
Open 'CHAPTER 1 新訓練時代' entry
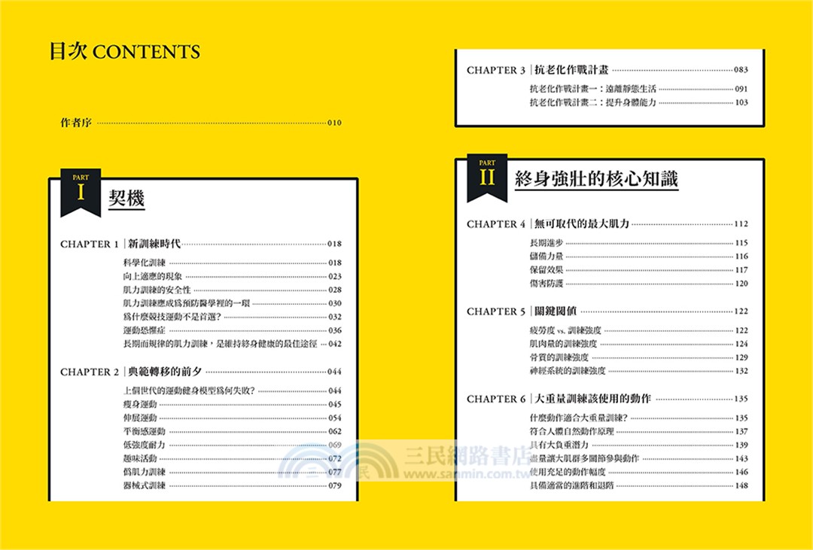tap(201, 244)
